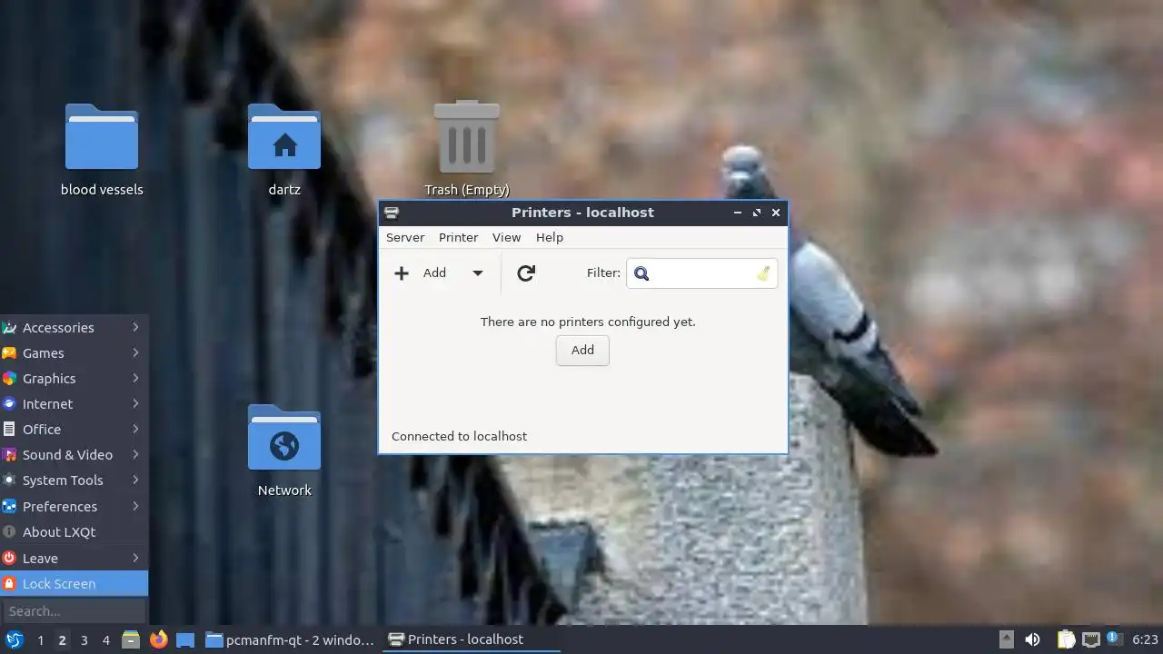Open the View menu
This screenshot has width=1163, height=654.
[x=506, y=237]
